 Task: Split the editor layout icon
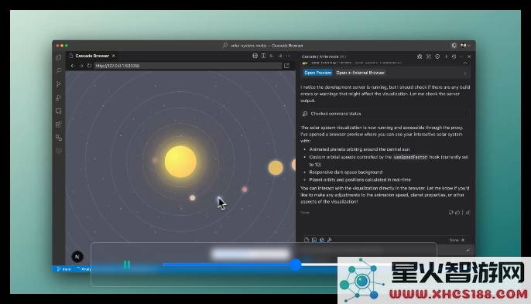tap(263, 56)
